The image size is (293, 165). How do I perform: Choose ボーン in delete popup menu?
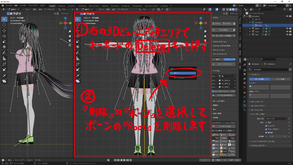click(182, 73)
